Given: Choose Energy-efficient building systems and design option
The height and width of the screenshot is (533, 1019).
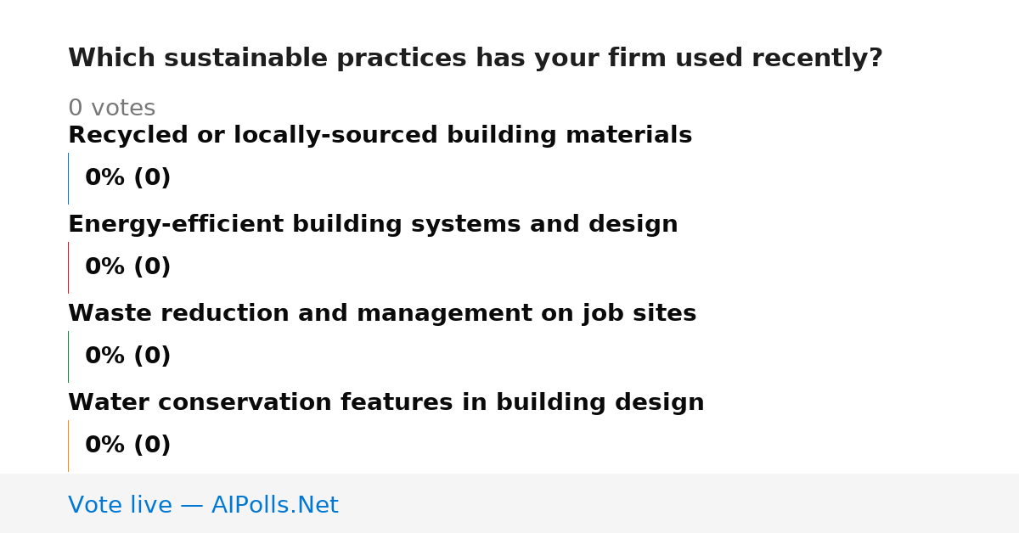Looking at the screenshot, I should (373, 225).
